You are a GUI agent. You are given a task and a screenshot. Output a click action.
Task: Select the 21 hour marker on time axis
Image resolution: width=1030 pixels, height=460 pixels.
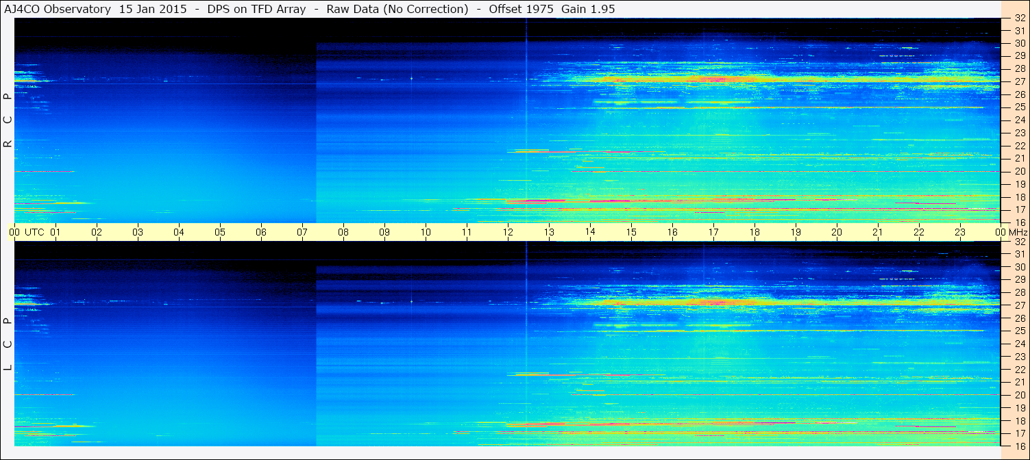878,232
